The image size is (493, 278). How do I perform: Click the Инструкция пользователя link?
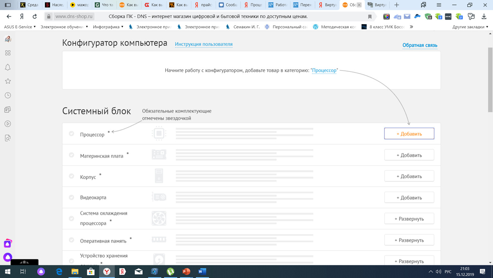pyautogui.click(x=204, y=44)
